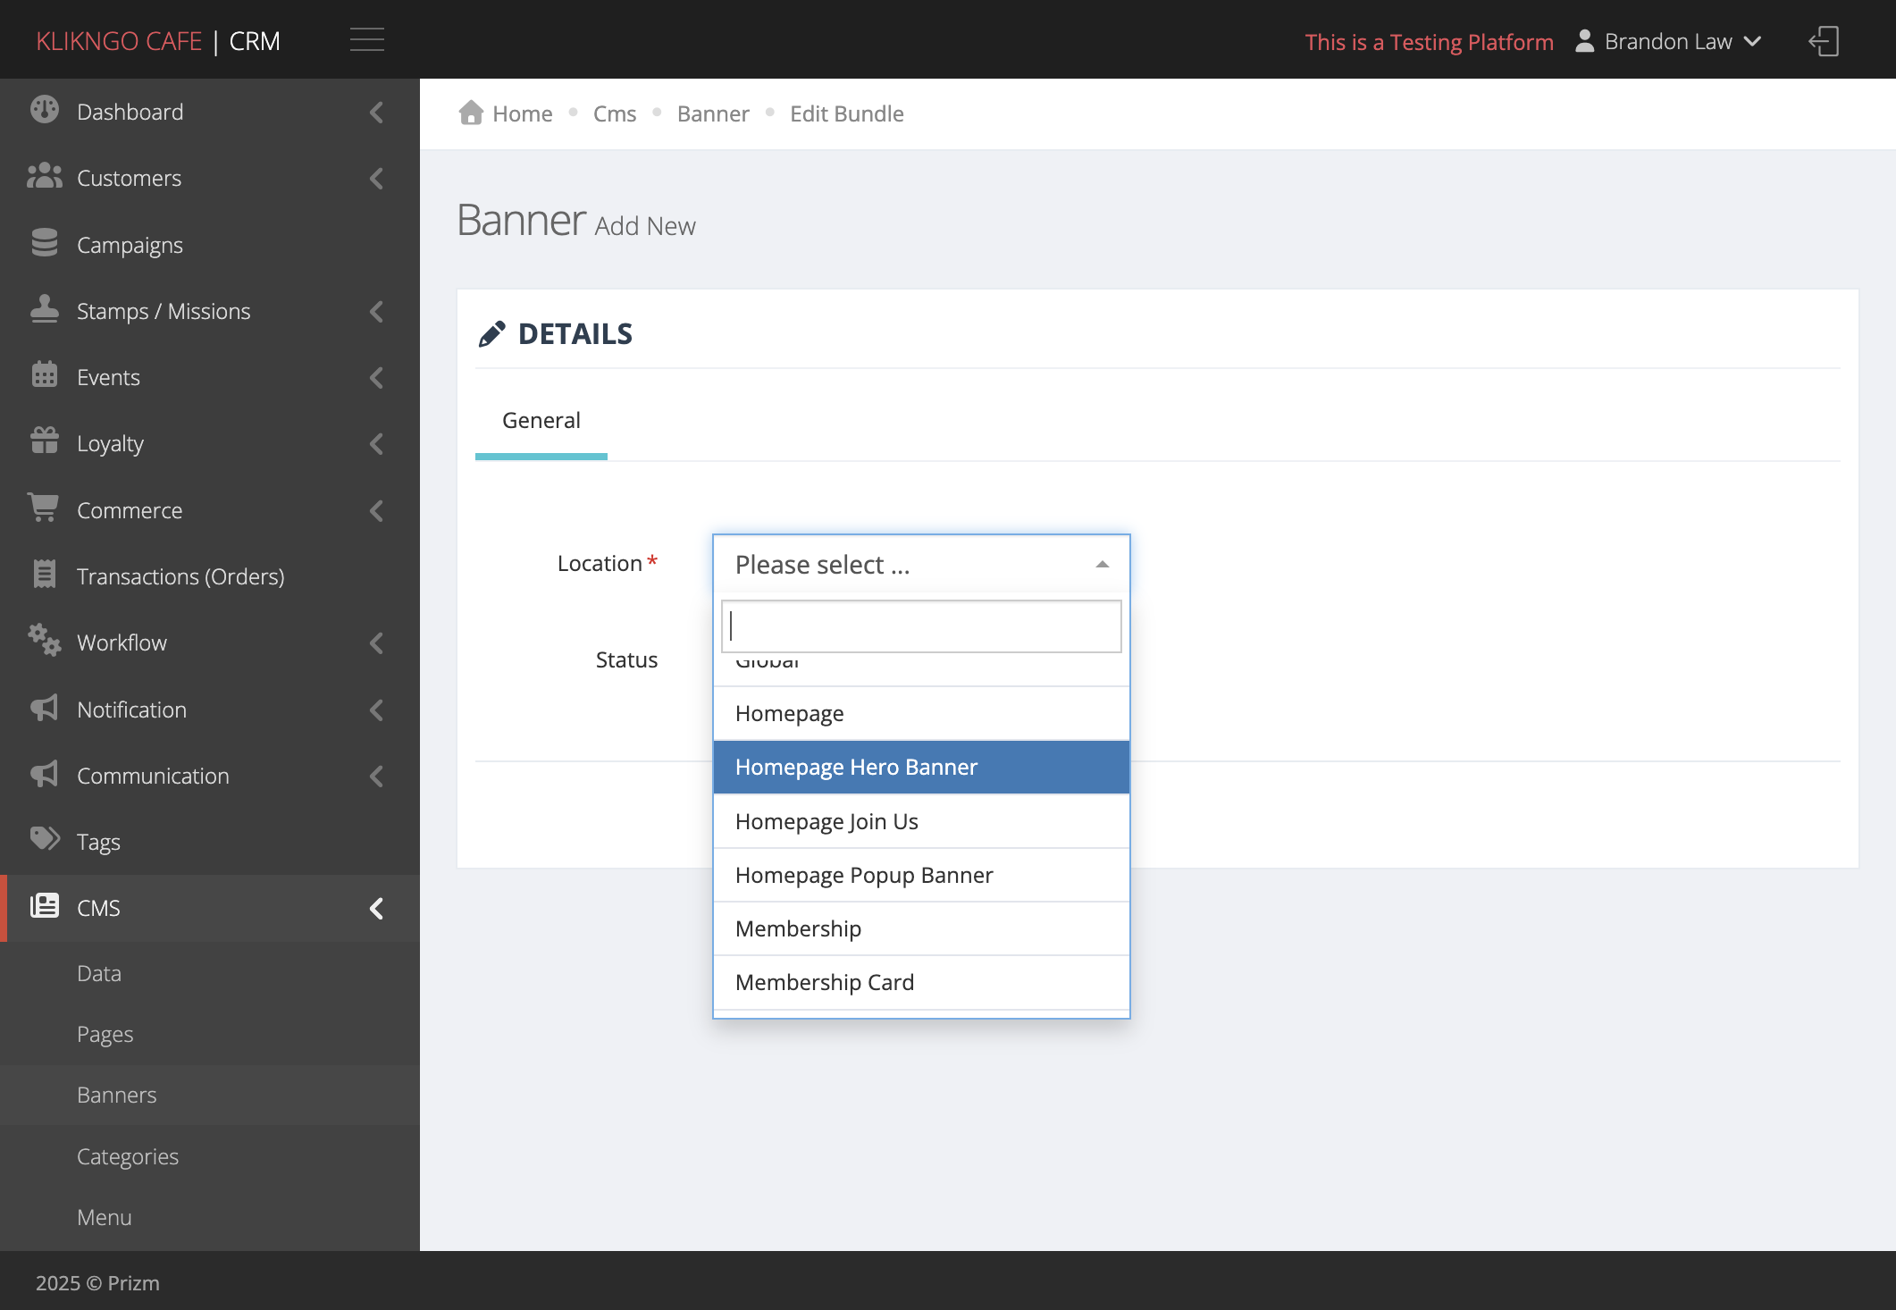Go to Banner breadcrumb link
This screenshot has height=1310, width=1896.
pyautogui.click(x=713, y=113)
